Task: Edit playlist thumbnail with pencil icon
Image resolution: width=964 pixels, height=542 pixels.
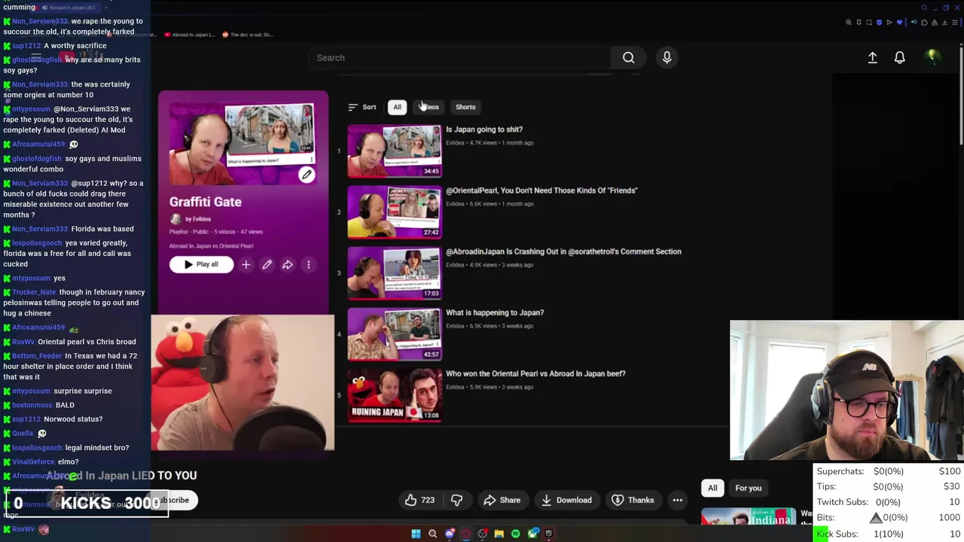Action: click(x=307, y=175)
